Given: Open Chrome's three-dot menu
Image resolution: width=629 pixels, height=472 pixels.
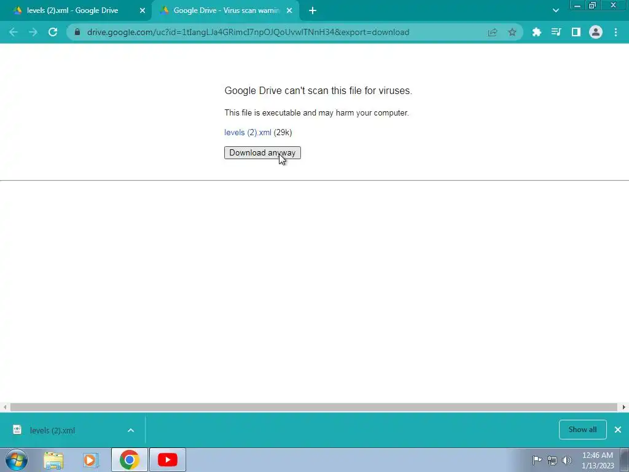Looking at the screenshot, I should [615, 32].
